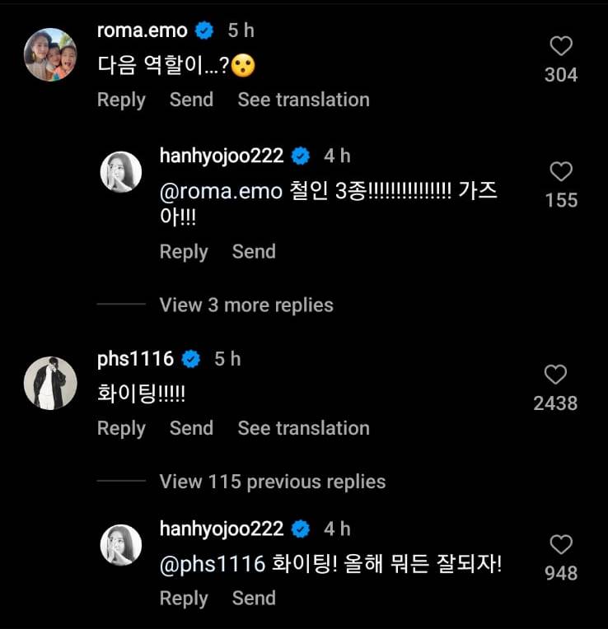Screen dimensions: 608x629
Task: Reply to hanhyojoo222's 155-like comment
Action: click(184, 252)
